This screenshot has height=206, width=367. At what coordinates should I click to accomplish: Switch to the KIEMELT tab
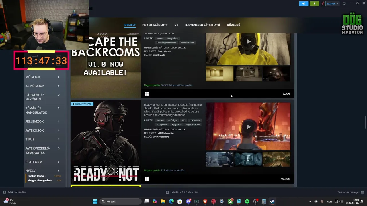pyautogui.click(x=130, y=25)
